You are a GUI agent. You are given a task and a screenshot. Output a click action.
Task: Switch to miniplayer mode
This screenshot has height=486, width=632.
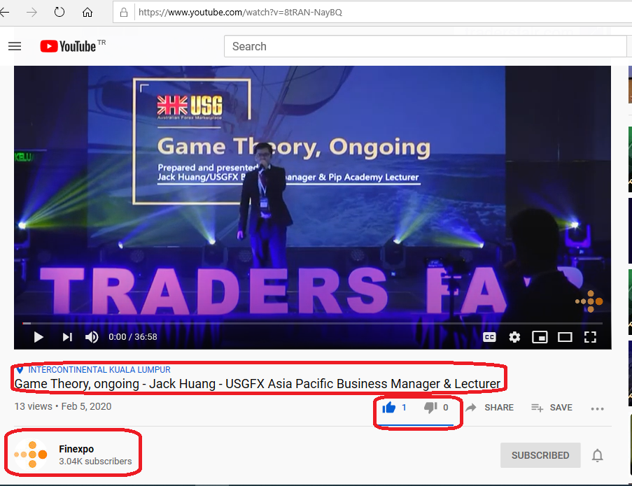tap(540, 337)
